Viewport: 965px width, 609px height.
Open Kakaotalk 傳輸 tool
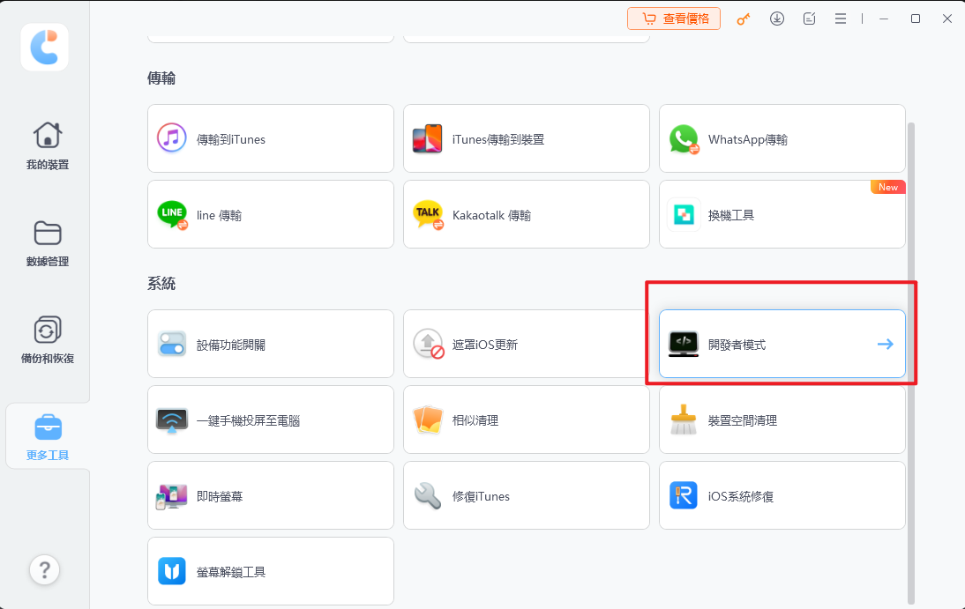(526, 215)
